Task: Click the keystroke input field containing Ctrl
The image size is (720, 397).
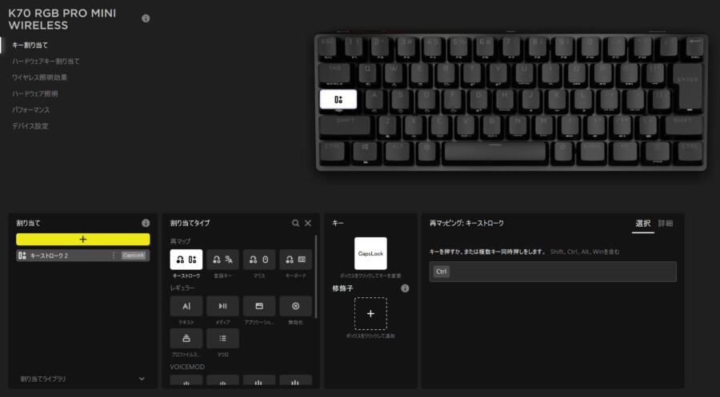Action: [553, 272]
